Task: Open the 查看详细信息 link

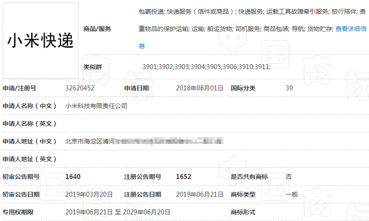Action: coord(351,29)
